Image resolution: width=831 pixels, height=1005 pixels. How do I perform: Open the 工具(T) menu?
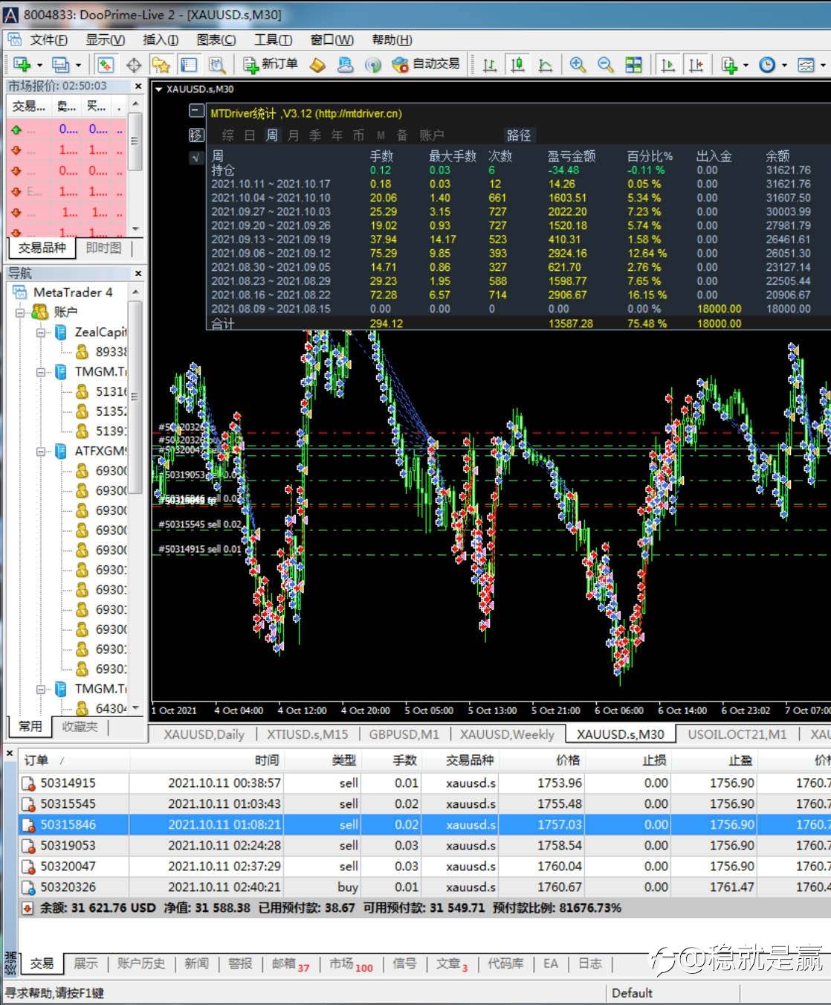[273, 39]
